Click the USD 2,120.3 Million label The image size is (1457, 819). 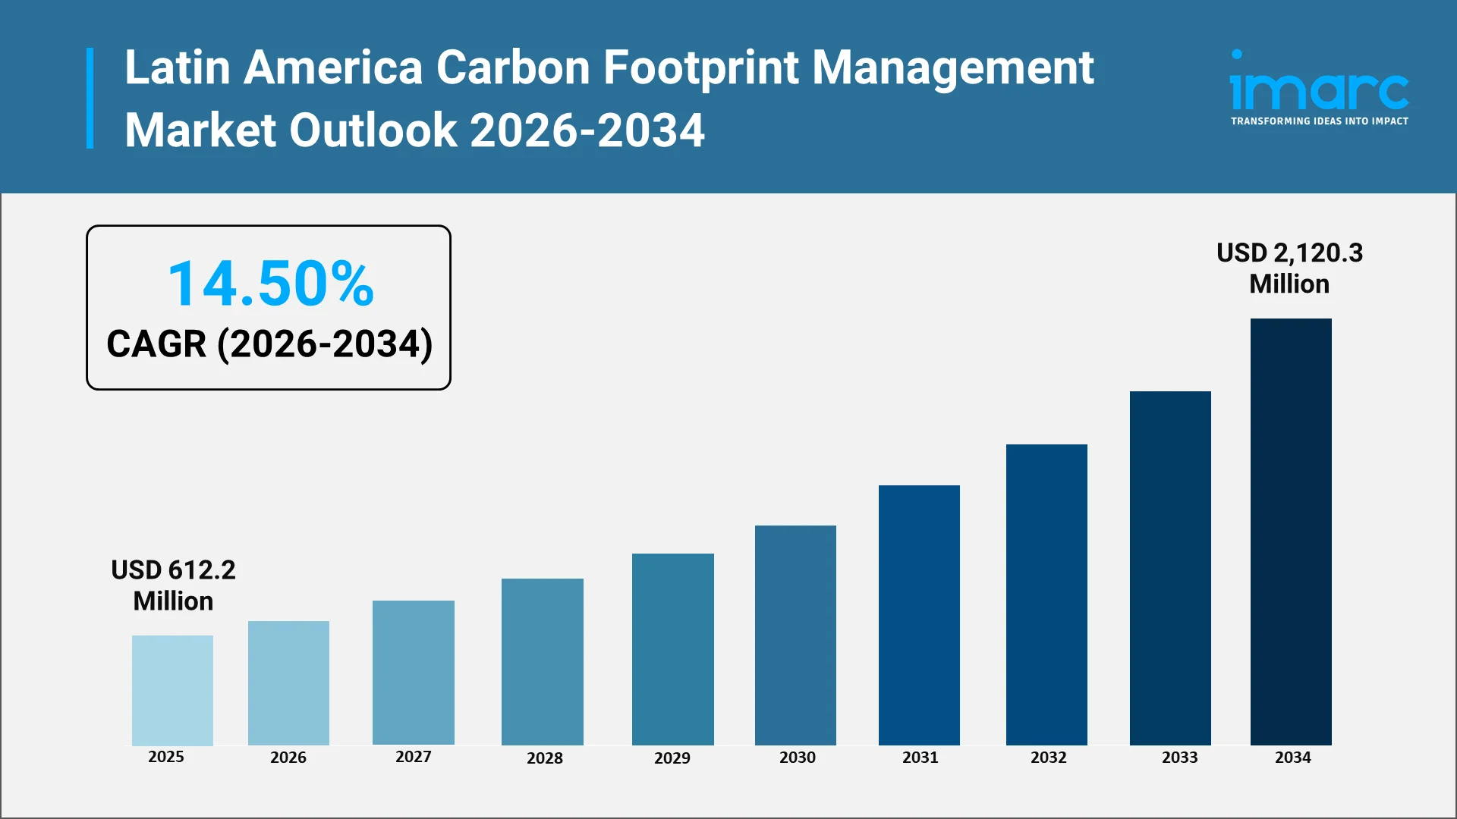(1289, 268)
